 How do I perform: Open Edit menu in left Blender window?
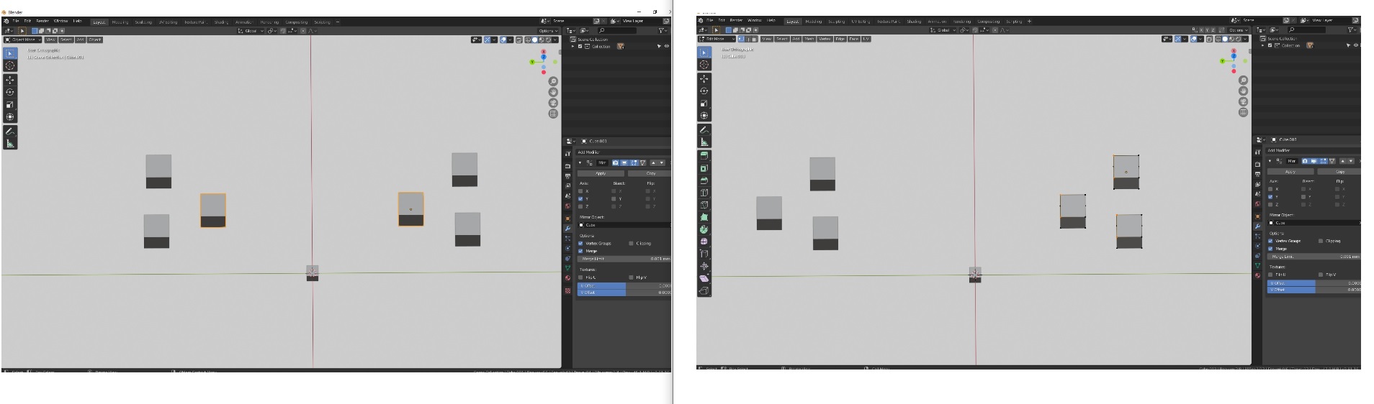[x=27, y=21]
